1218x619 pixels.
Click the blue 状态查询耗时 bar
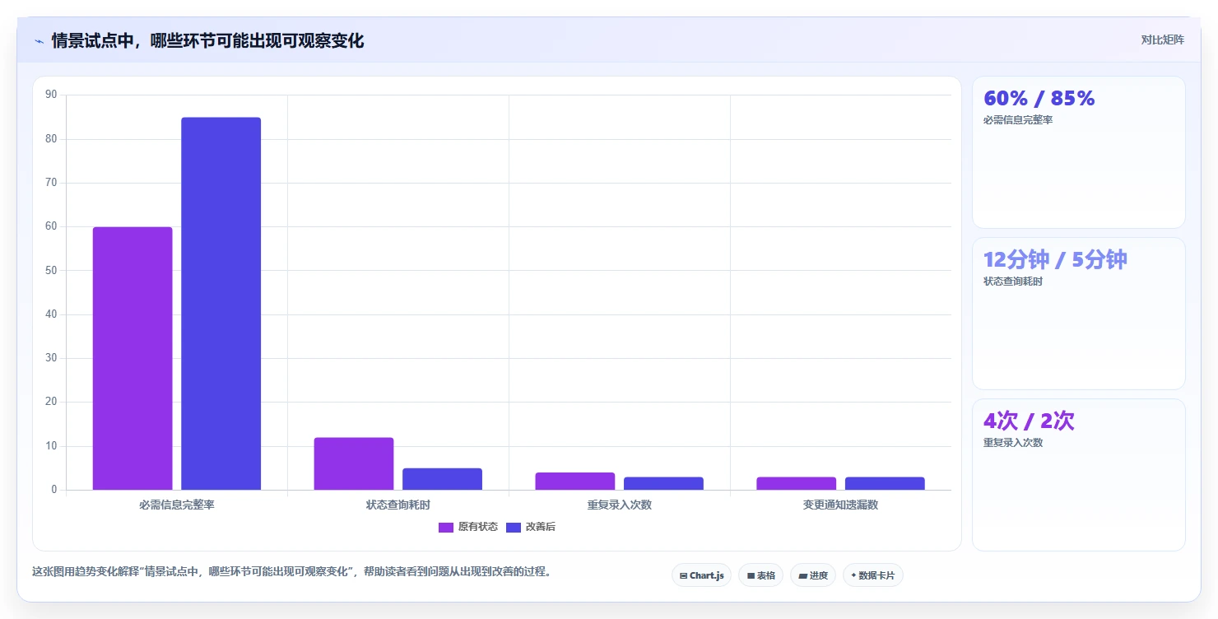pos(442,479)
